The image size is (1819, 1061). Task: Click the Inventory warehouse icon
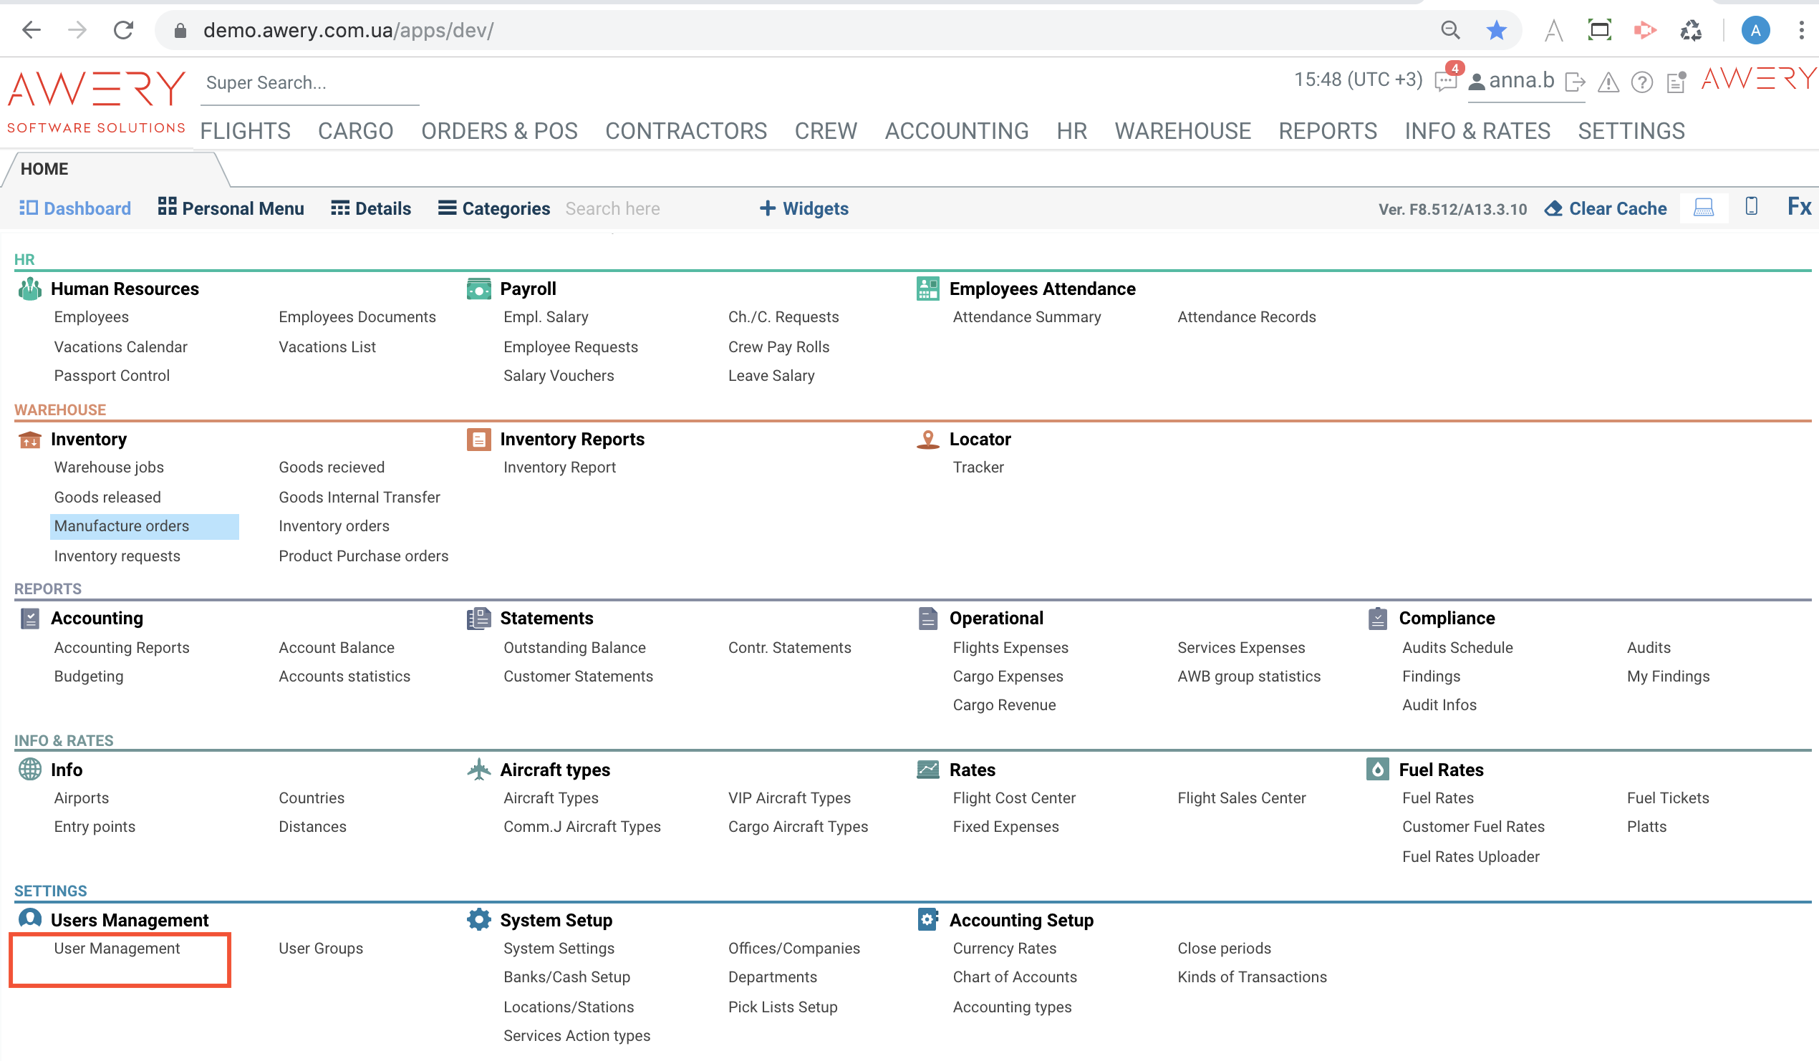coord(29,439)
